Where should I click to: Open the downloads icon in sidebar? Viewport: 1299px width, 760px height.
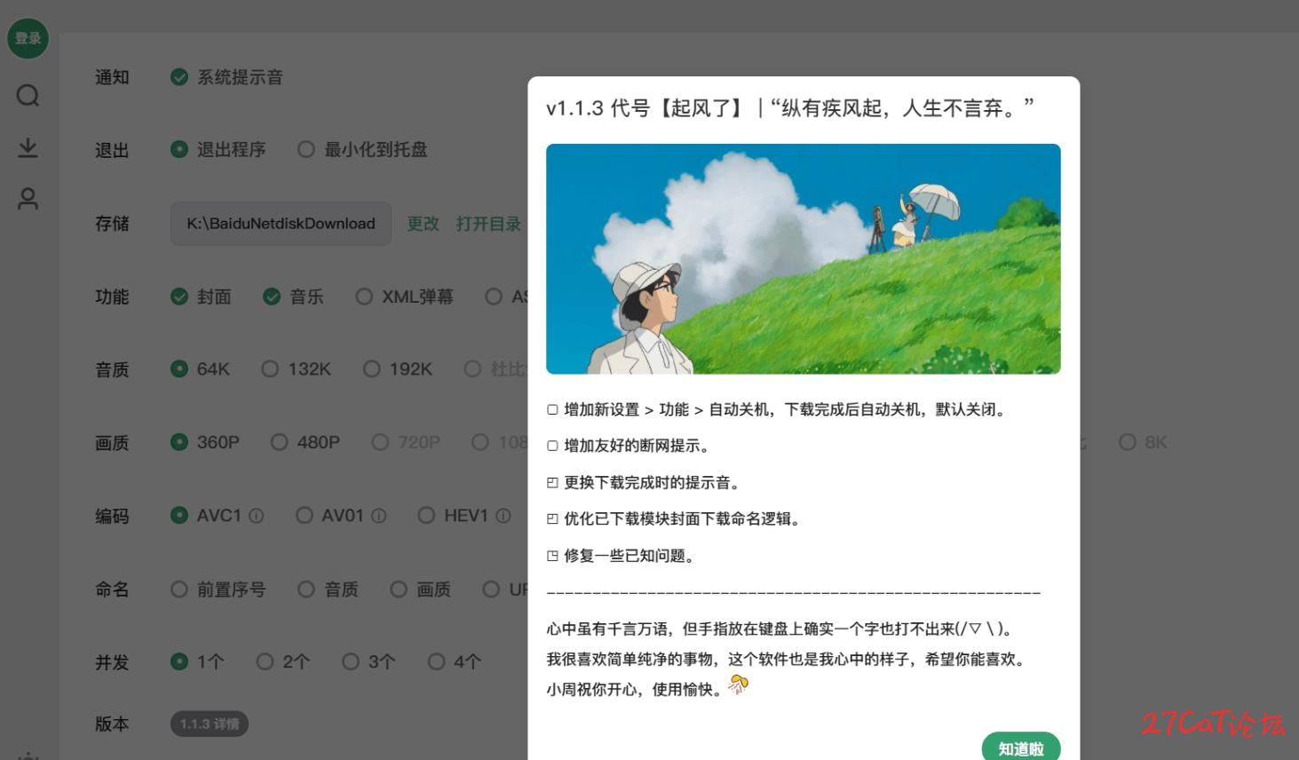point(28,147)
